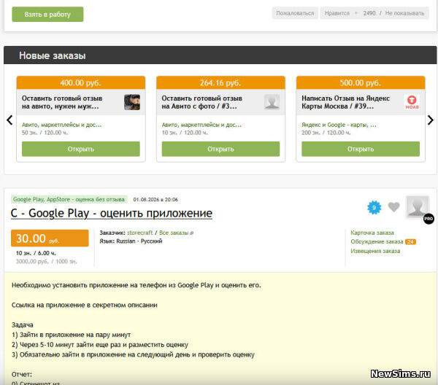Click title 'Оставить готовый отзыв на авито, нужен муж...'

click(x=62, y=102)
